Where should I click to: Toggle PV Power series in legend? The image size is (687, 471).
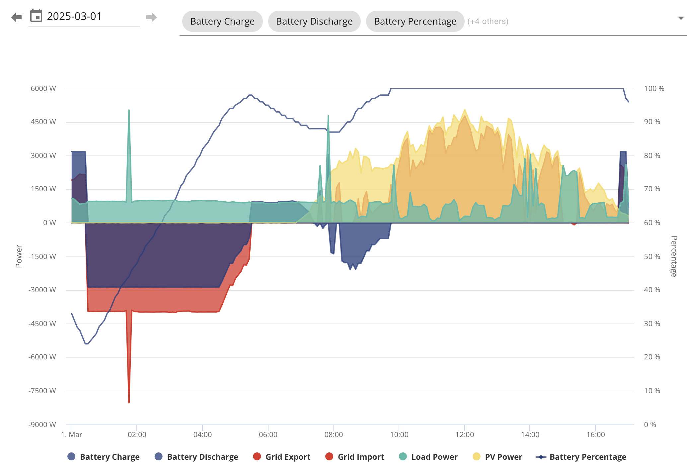point(497,457)
